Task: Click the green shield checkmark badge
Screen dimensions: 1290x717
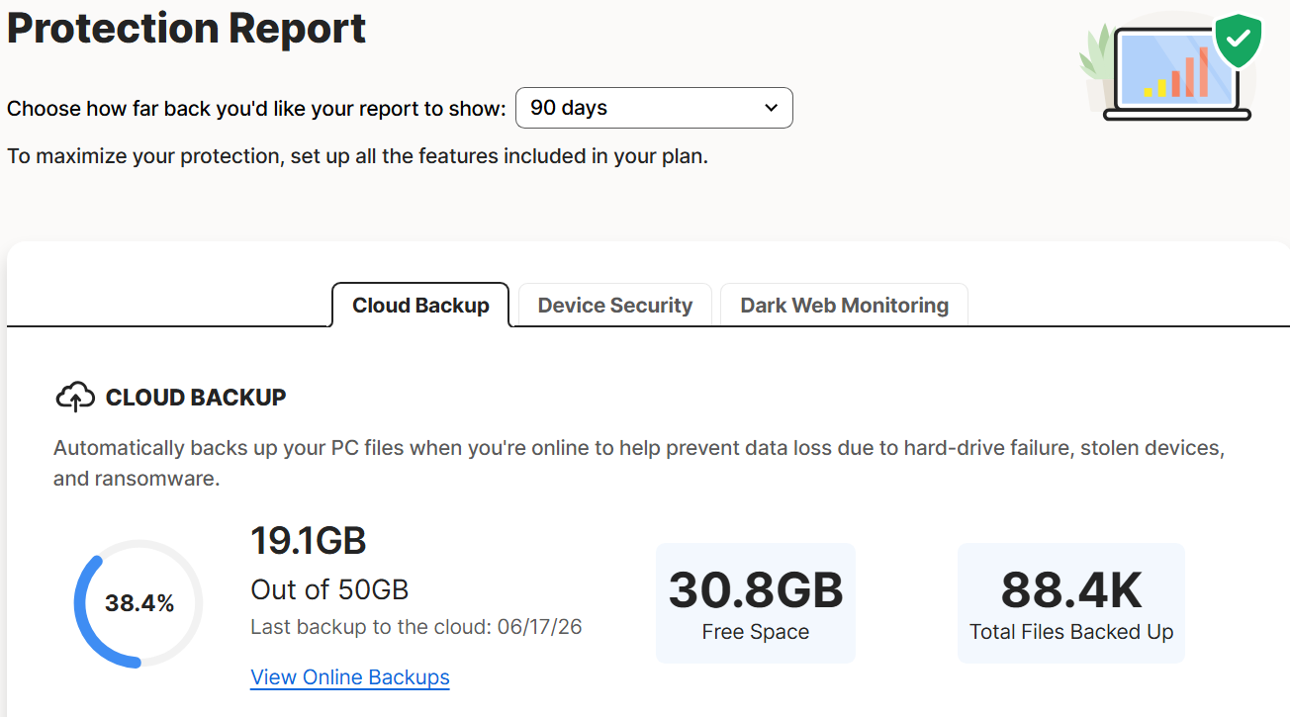Action: 1238,42
